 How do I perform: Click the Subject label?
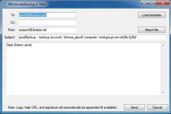[x=10, y=37]
